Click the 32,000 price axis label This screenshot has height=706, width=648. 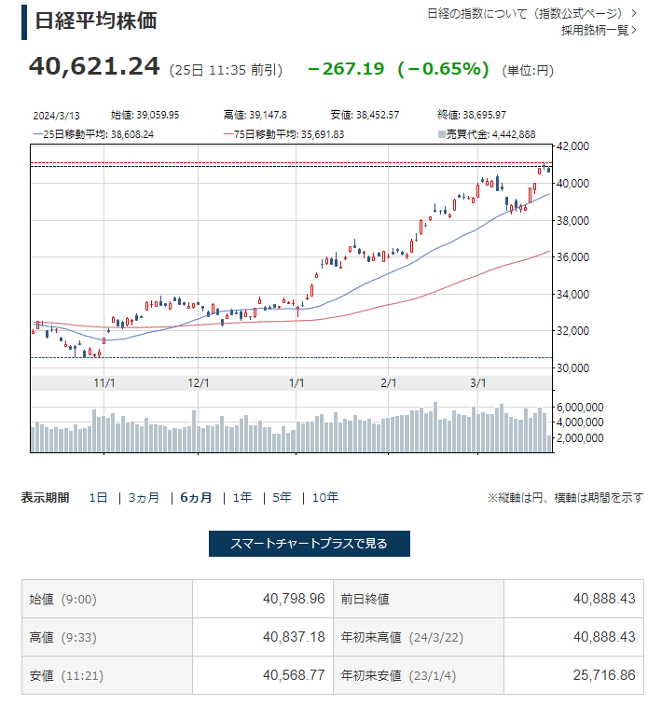click(x=572, y=331)
